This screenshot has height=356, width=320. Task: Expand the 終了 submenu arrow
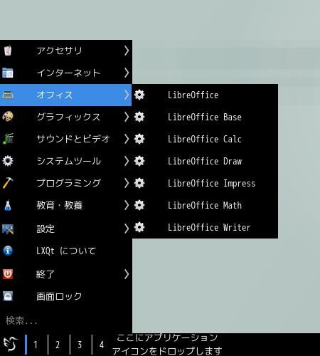tap(127, 274)
